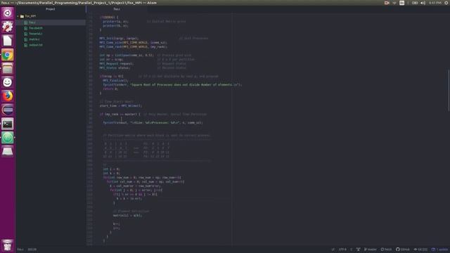The height and width of the screenshot is (253, 450).
Task: Click the if (my_rank == master) line
Action: [x=120, y=114]
